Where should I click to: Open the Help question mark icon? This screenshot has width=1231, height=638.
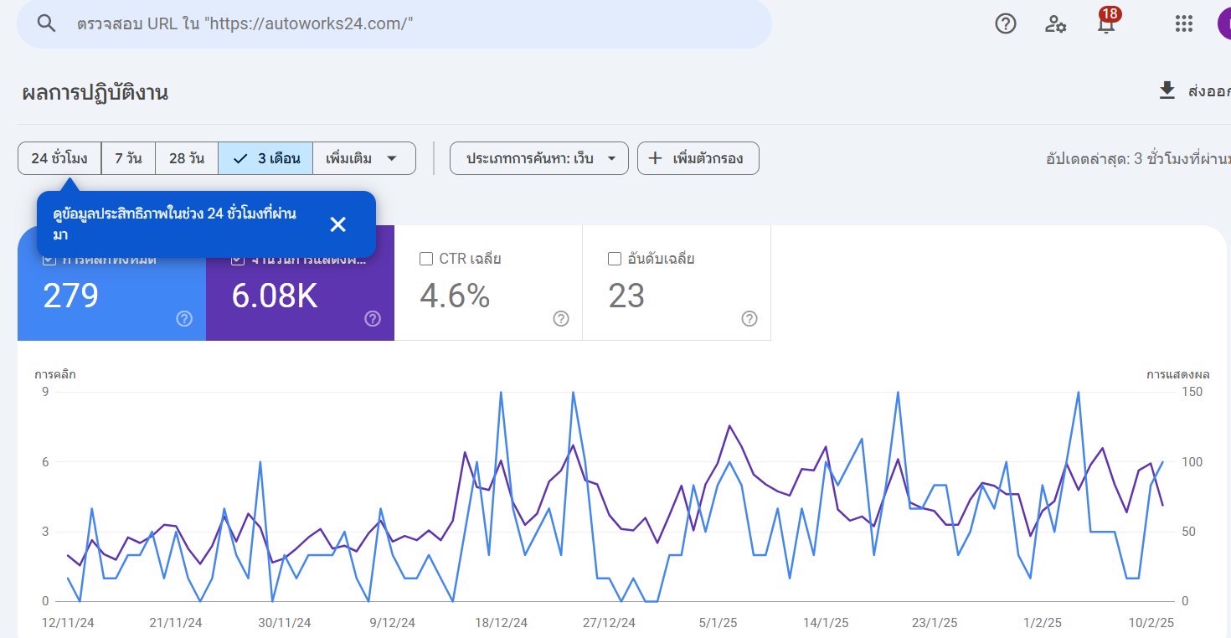click(1005, 24)
